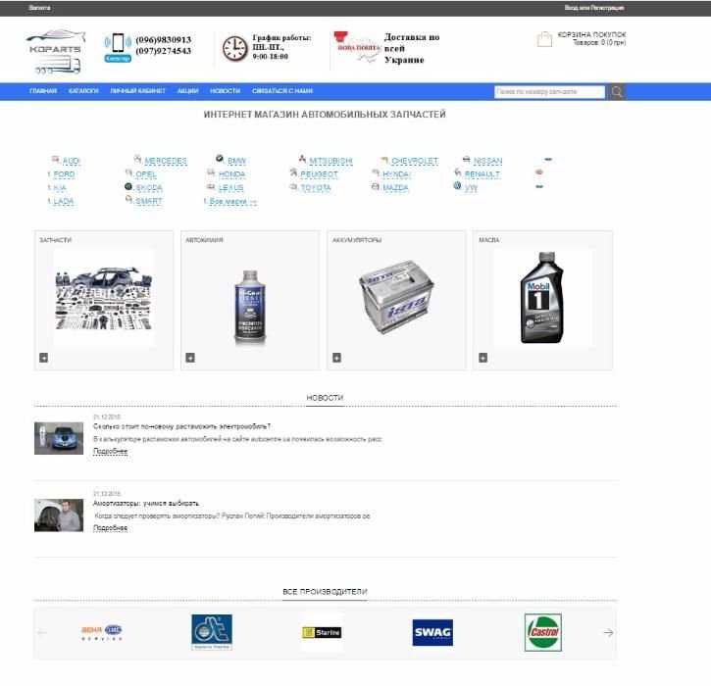711x686 pixels.
Task: Click the Peugeot brand logo icon
Action: pos(293,172)
